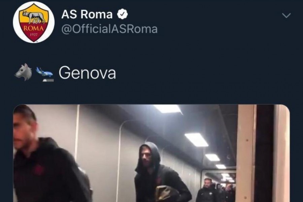The width and height of the screenshot is (303, 202).
Task: Visit the @OfficialASRoma handle
Action: click(x=109, y=29)
